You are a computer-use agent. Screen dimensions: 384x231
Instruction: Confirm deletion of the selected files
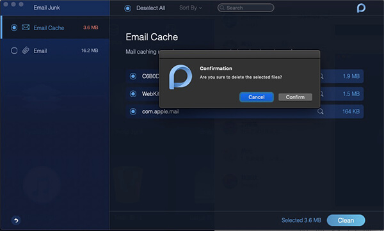295,97
